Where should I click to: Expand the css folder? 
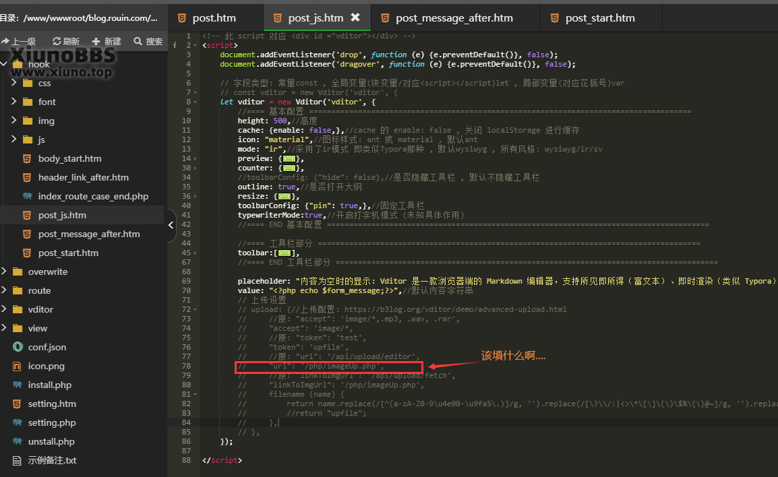[x=14, y=82]
